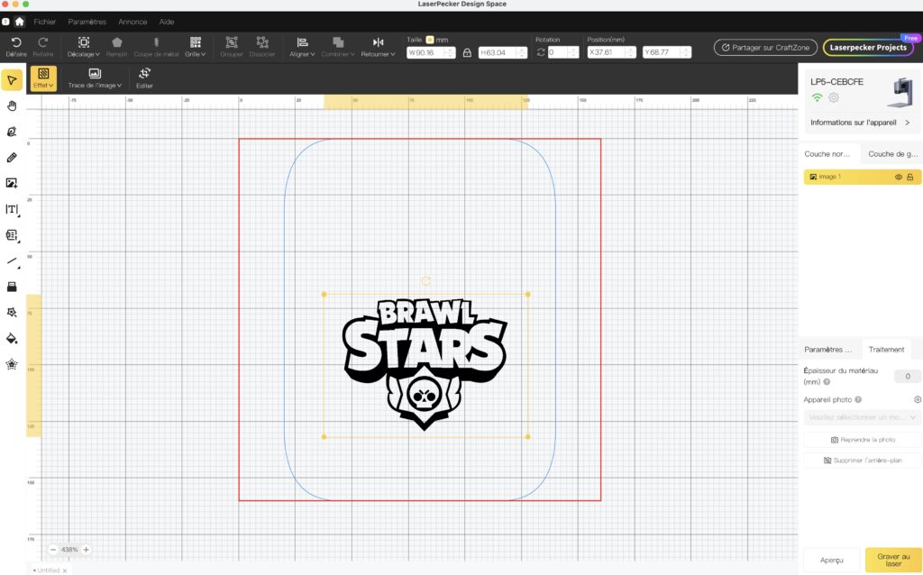923x575 pixels.
Task: Click the Défaire undo icon
Action: coord(16,42)
